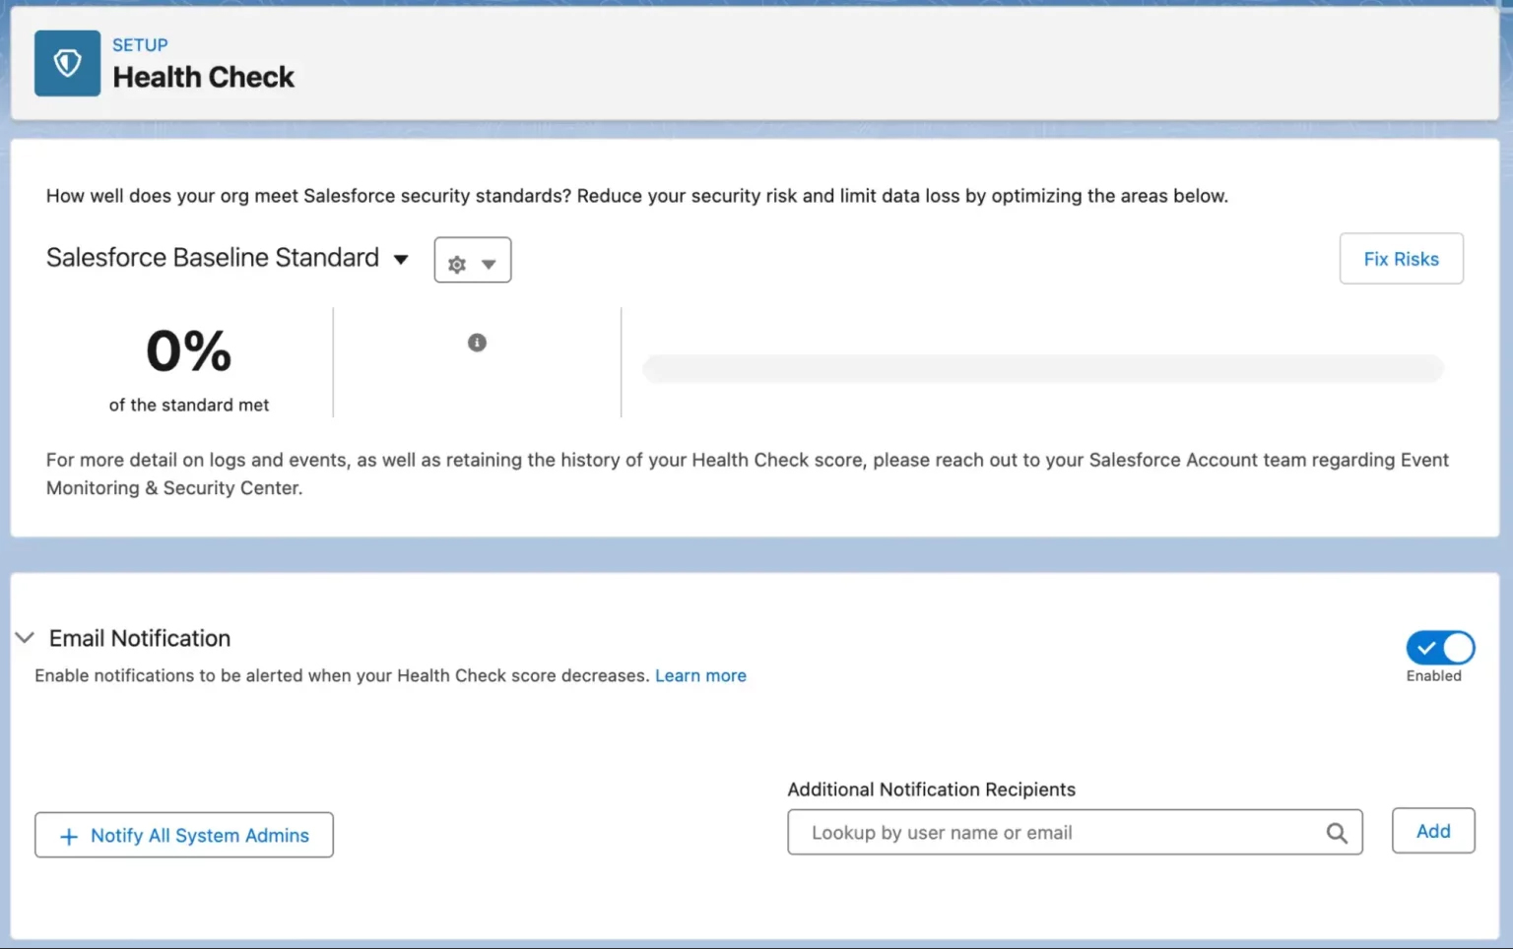Image resolution: width=1513 pixels, height=949 pixels.
Task: Collapse the Email Notification section chevron
Action: pyautogui.click(x=25, y=638)
